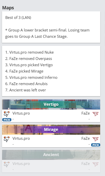Click FaZe logo in Vertigo map
This screenshot has height=176, width=105.
click(95, 114)
